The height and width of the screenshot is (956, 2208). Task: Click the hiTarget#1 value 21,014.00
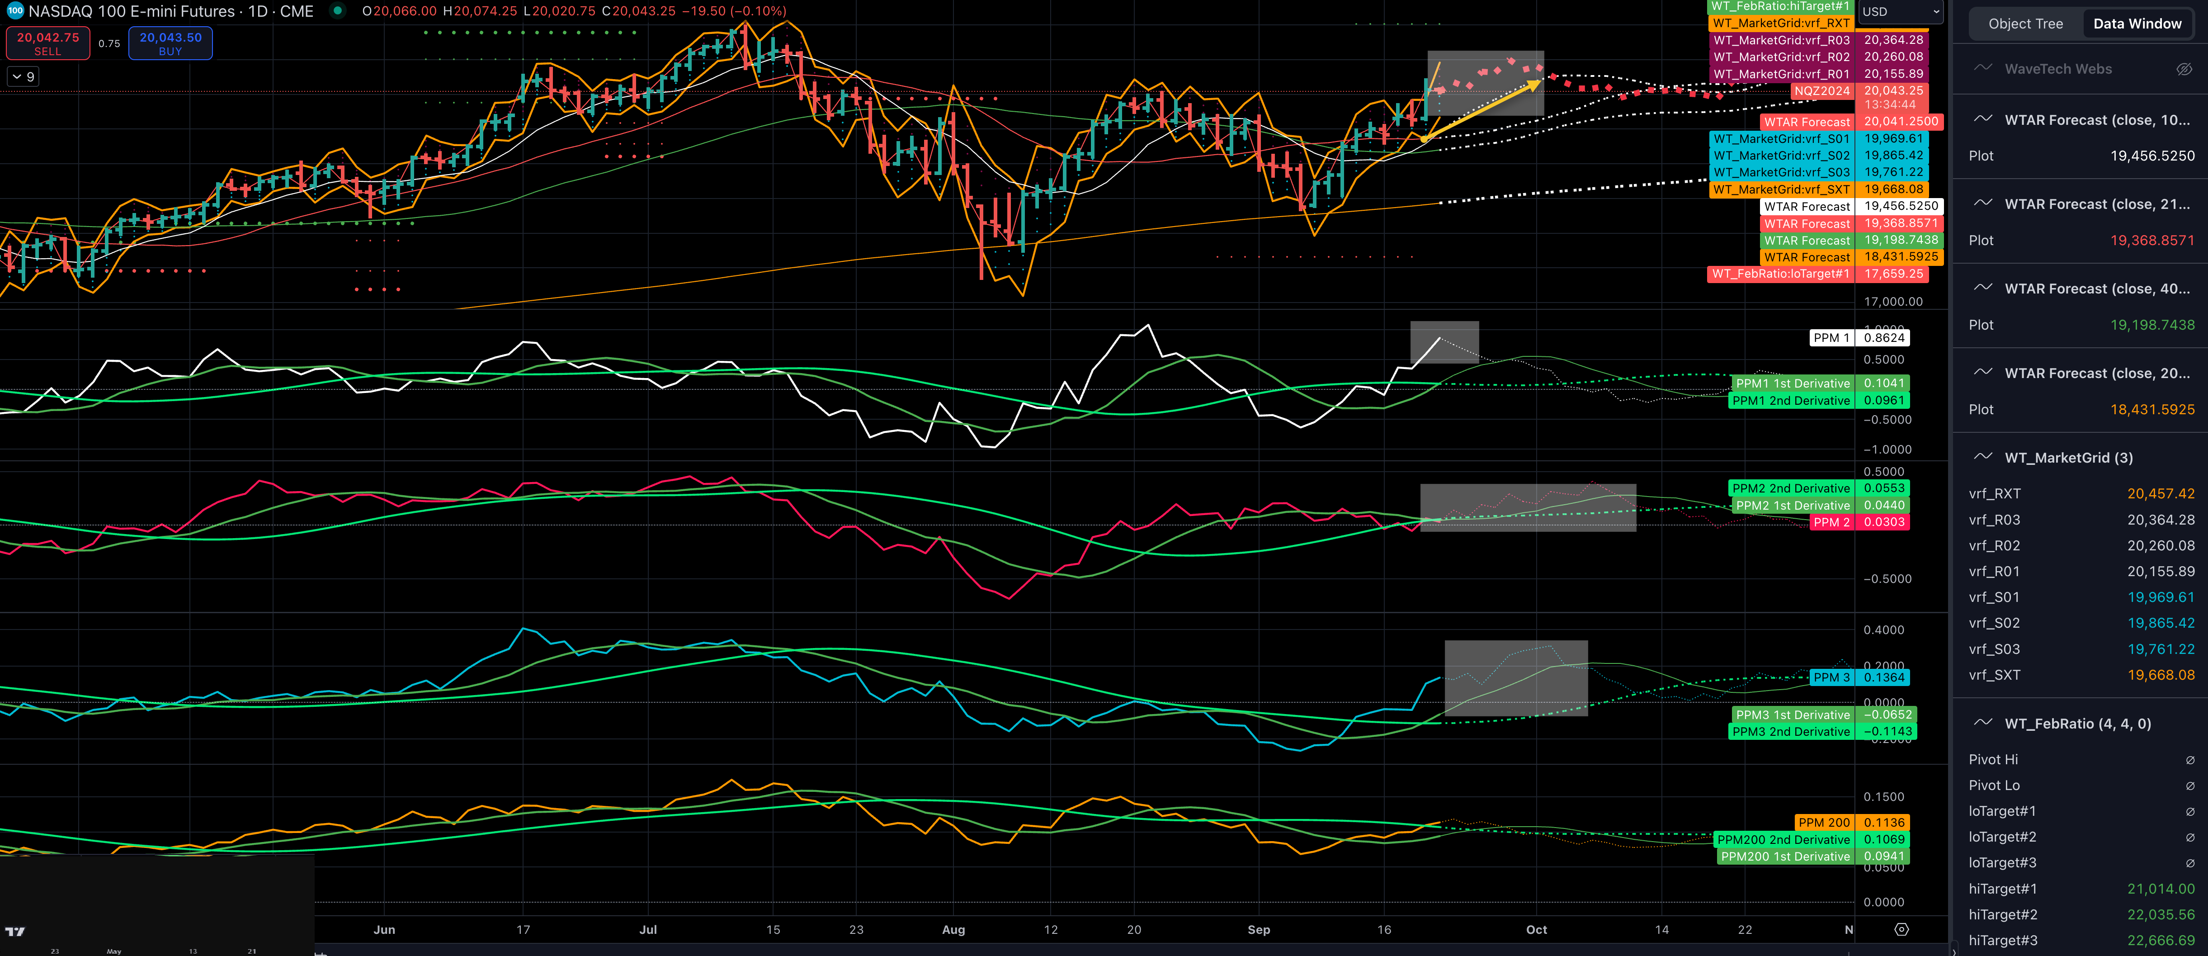[x=2161, y=889]
